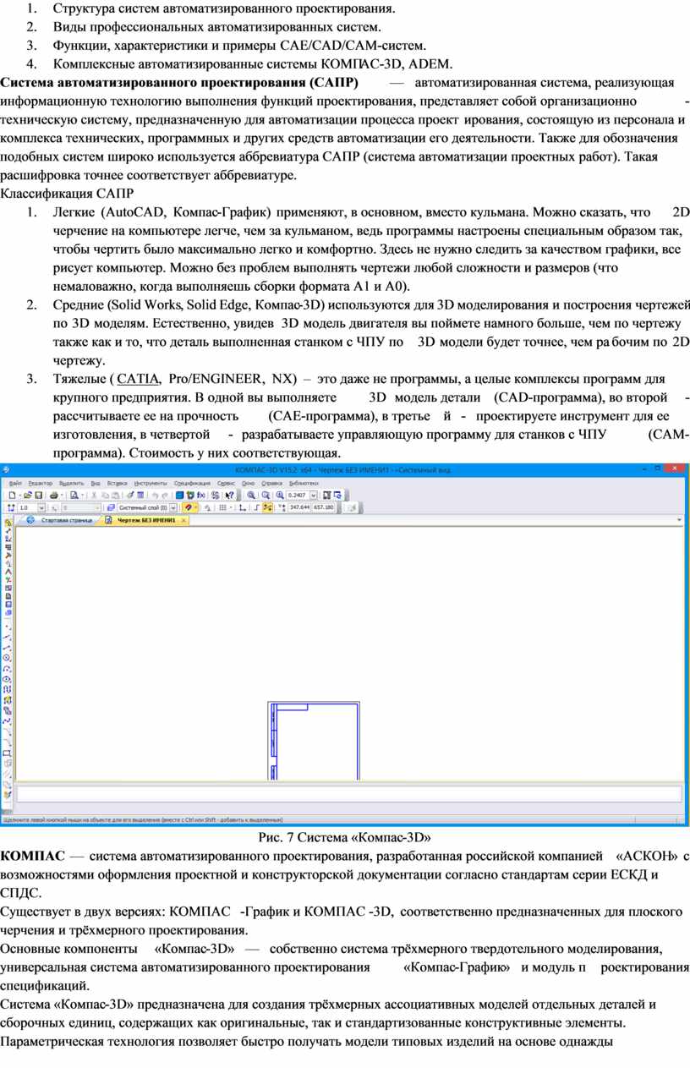This screenshot has height=1068, width=690.
Task: Open Print Preview from the toolbar
Action: (x=74, y=495)
